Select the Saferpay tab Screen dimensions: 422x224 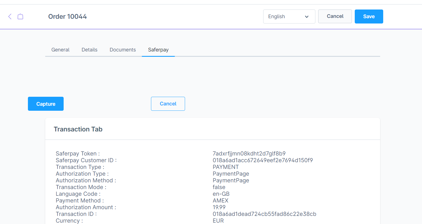(x=158, y=50)
